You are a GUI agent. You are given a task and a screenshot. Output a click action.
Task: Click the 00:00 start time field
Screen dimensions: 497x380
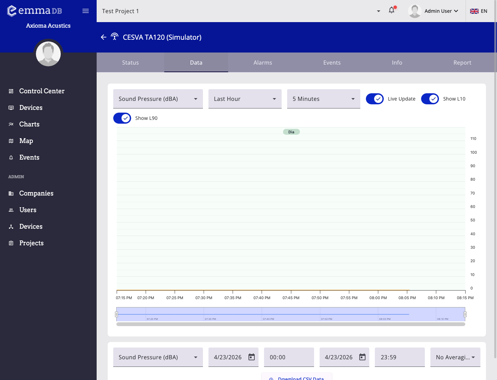pyautogui.click(x=289, y=357)
